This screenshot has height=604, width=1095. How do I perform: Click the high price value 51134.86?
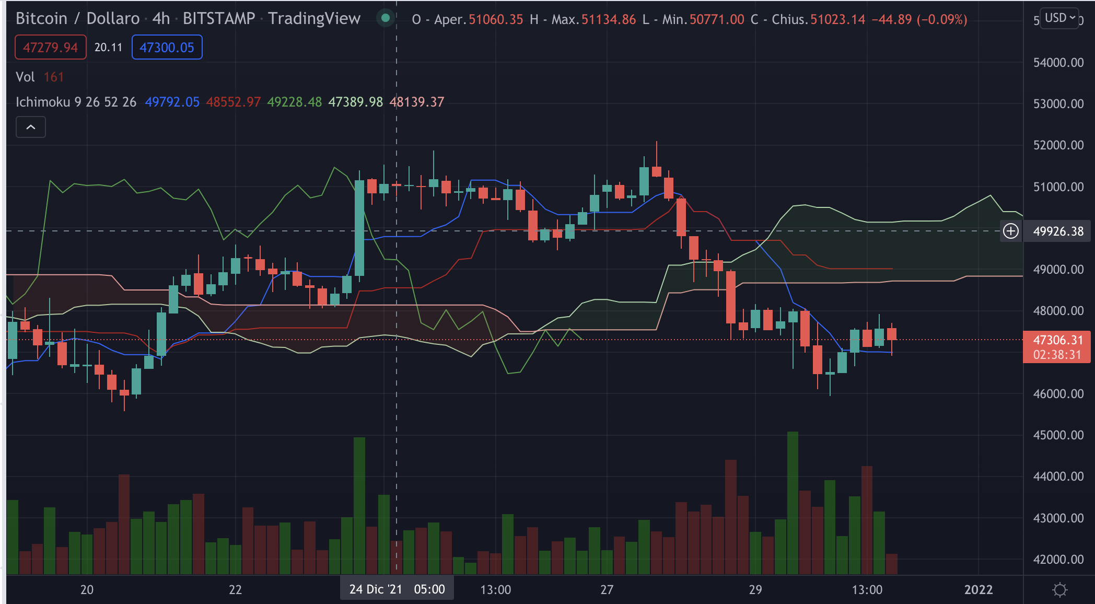point(609,20)
